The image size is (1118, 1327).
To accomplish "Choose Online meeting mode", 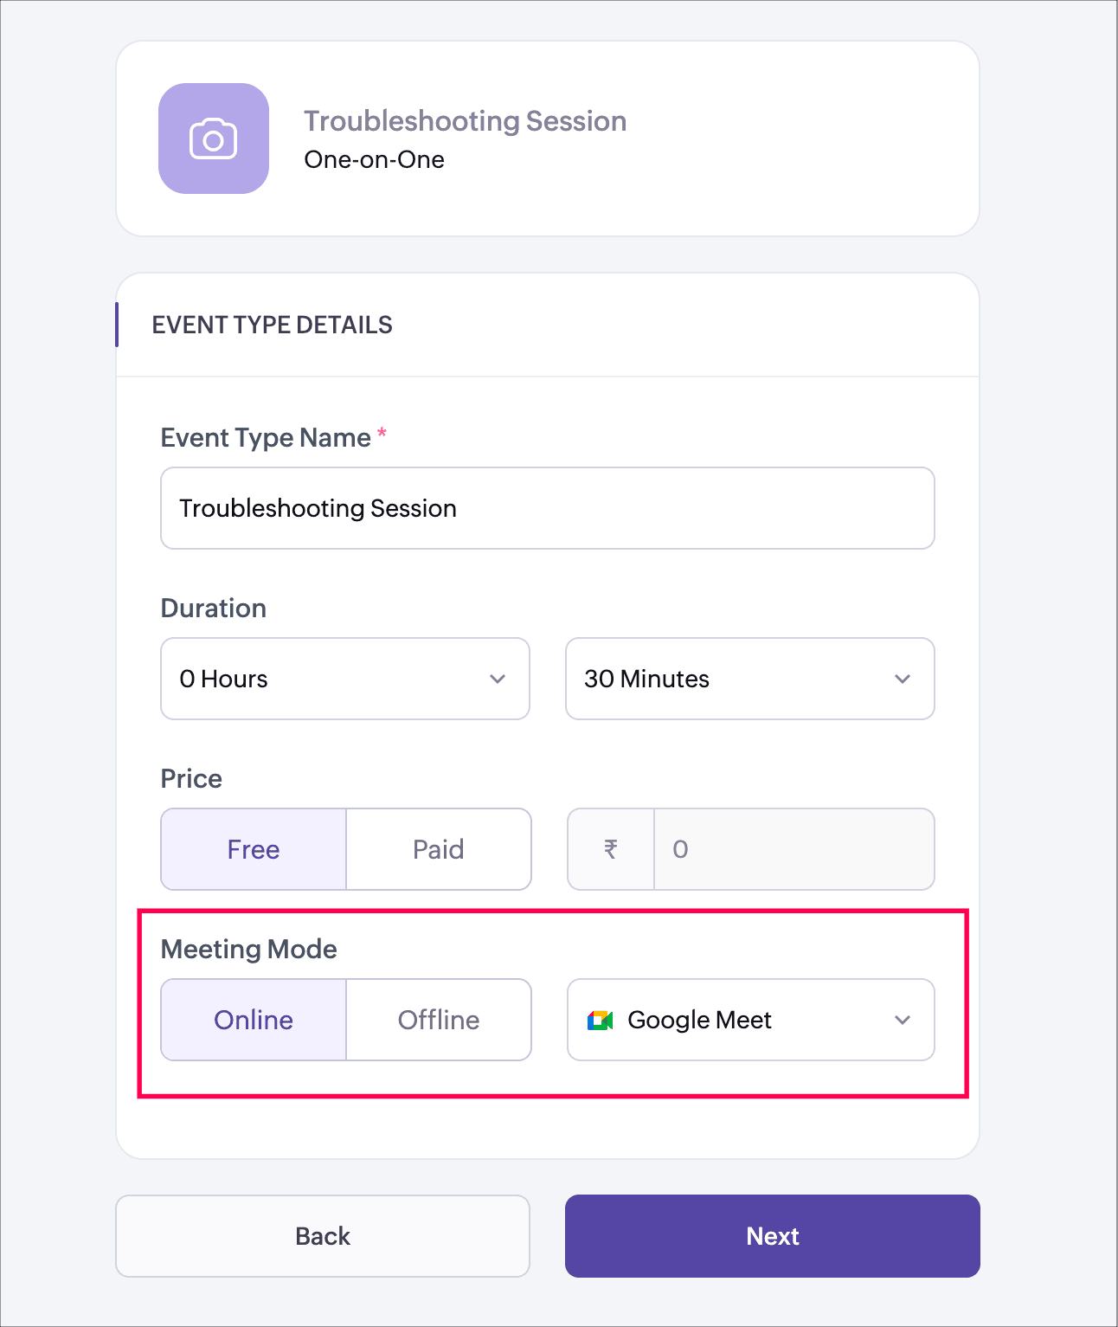I will tap(254, 1020).
